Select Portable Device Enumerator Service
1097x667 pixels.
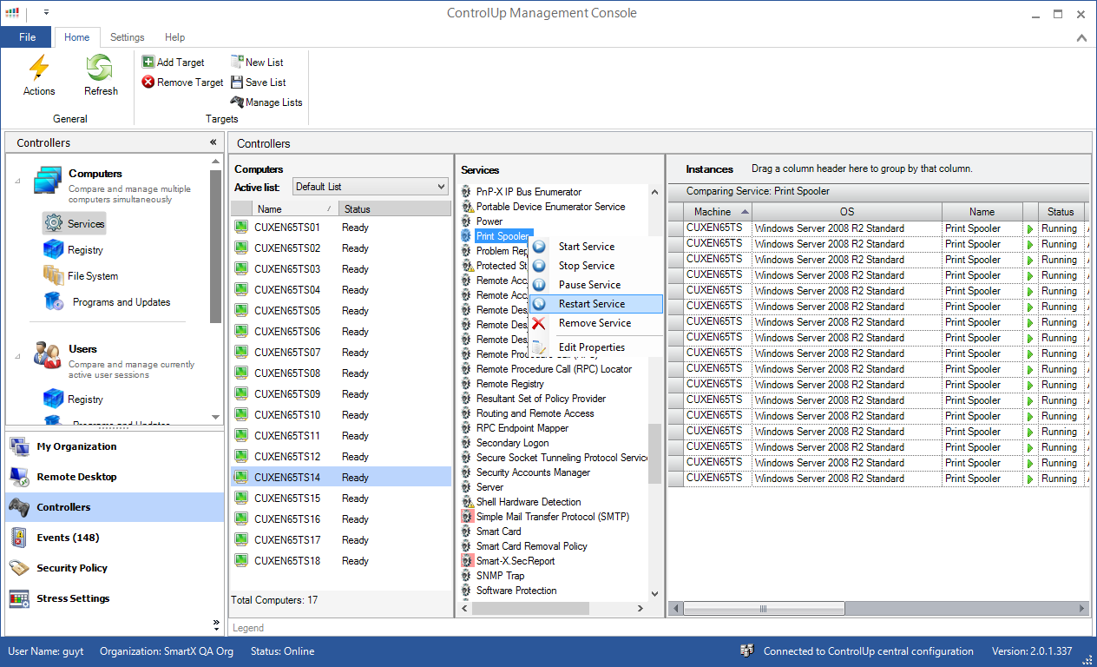(550, 207)
